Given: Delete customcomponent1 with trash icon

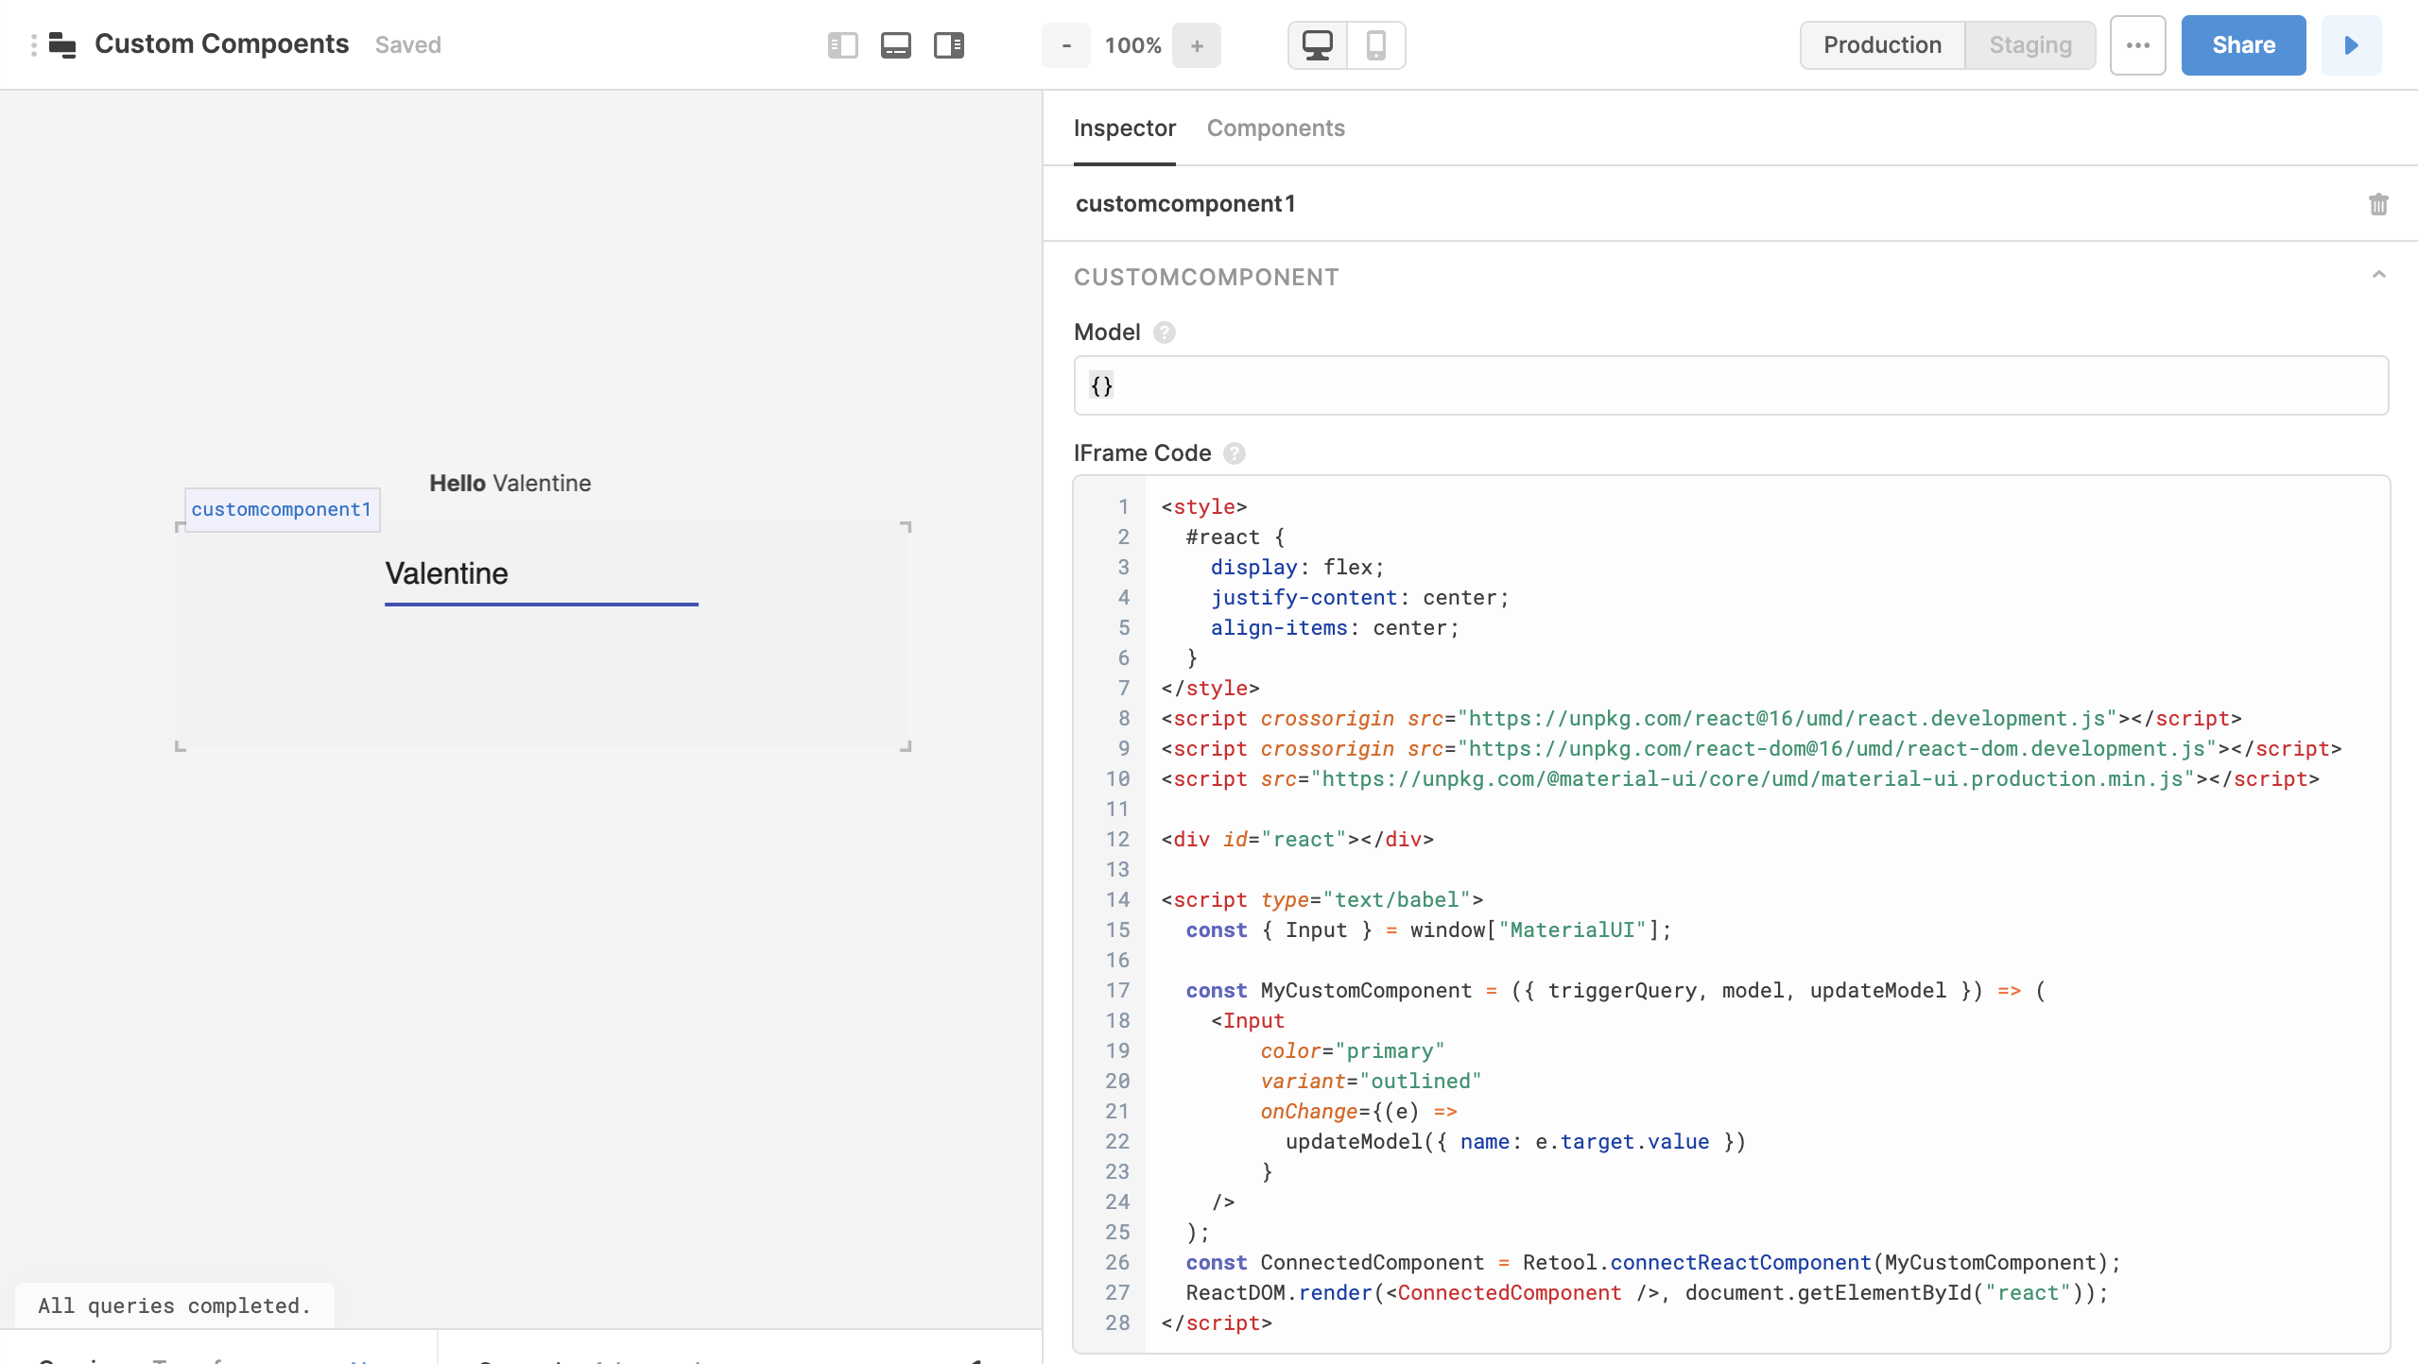Looking at the screenshot, I should click(x=2378, y=204).
